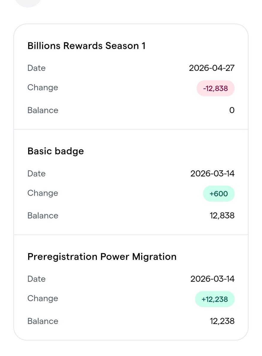This screenshot has width=262, height=356.
Task: Tap the green +12,238 change badge
Action: point(215,299)
